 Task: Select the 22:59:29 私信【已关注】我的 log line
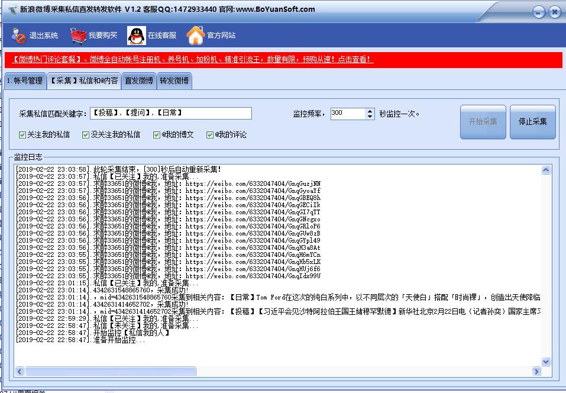[x=107, y=318]
